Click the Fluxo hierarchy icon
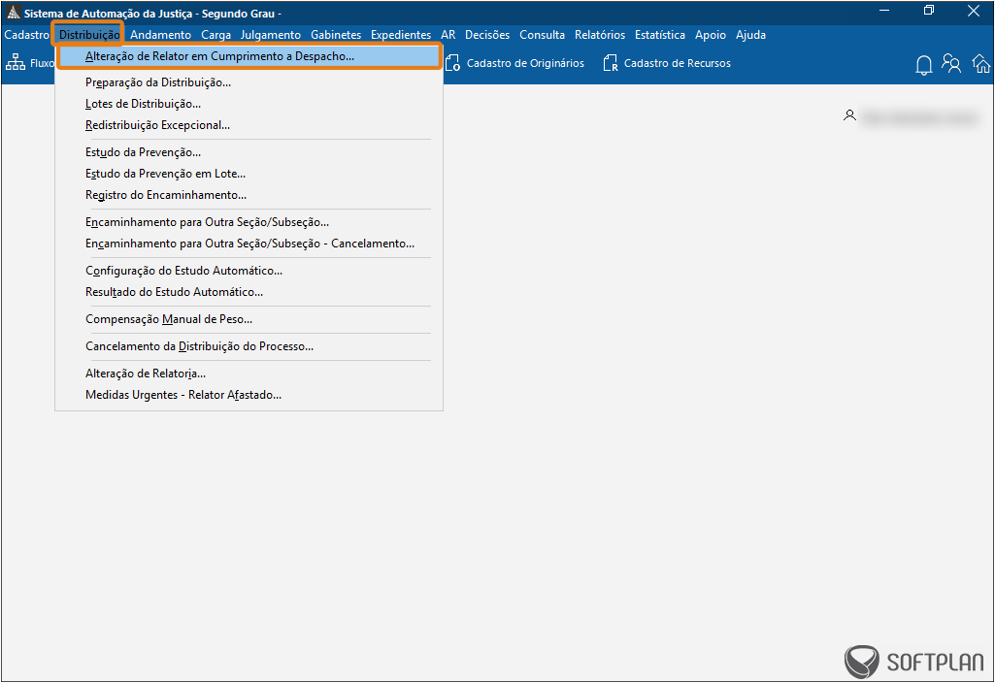Screen dimensions: 995x683 click(x=16, y=62)
